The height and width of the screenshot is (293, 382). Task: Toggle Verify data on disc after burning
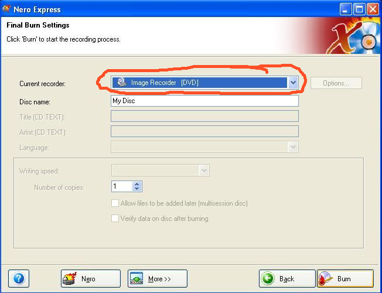[115, 218]
